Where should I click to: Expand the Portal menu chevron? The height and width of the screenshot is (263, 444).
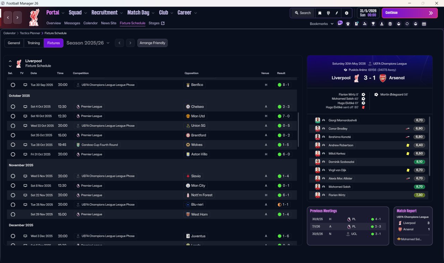point(63,13)
